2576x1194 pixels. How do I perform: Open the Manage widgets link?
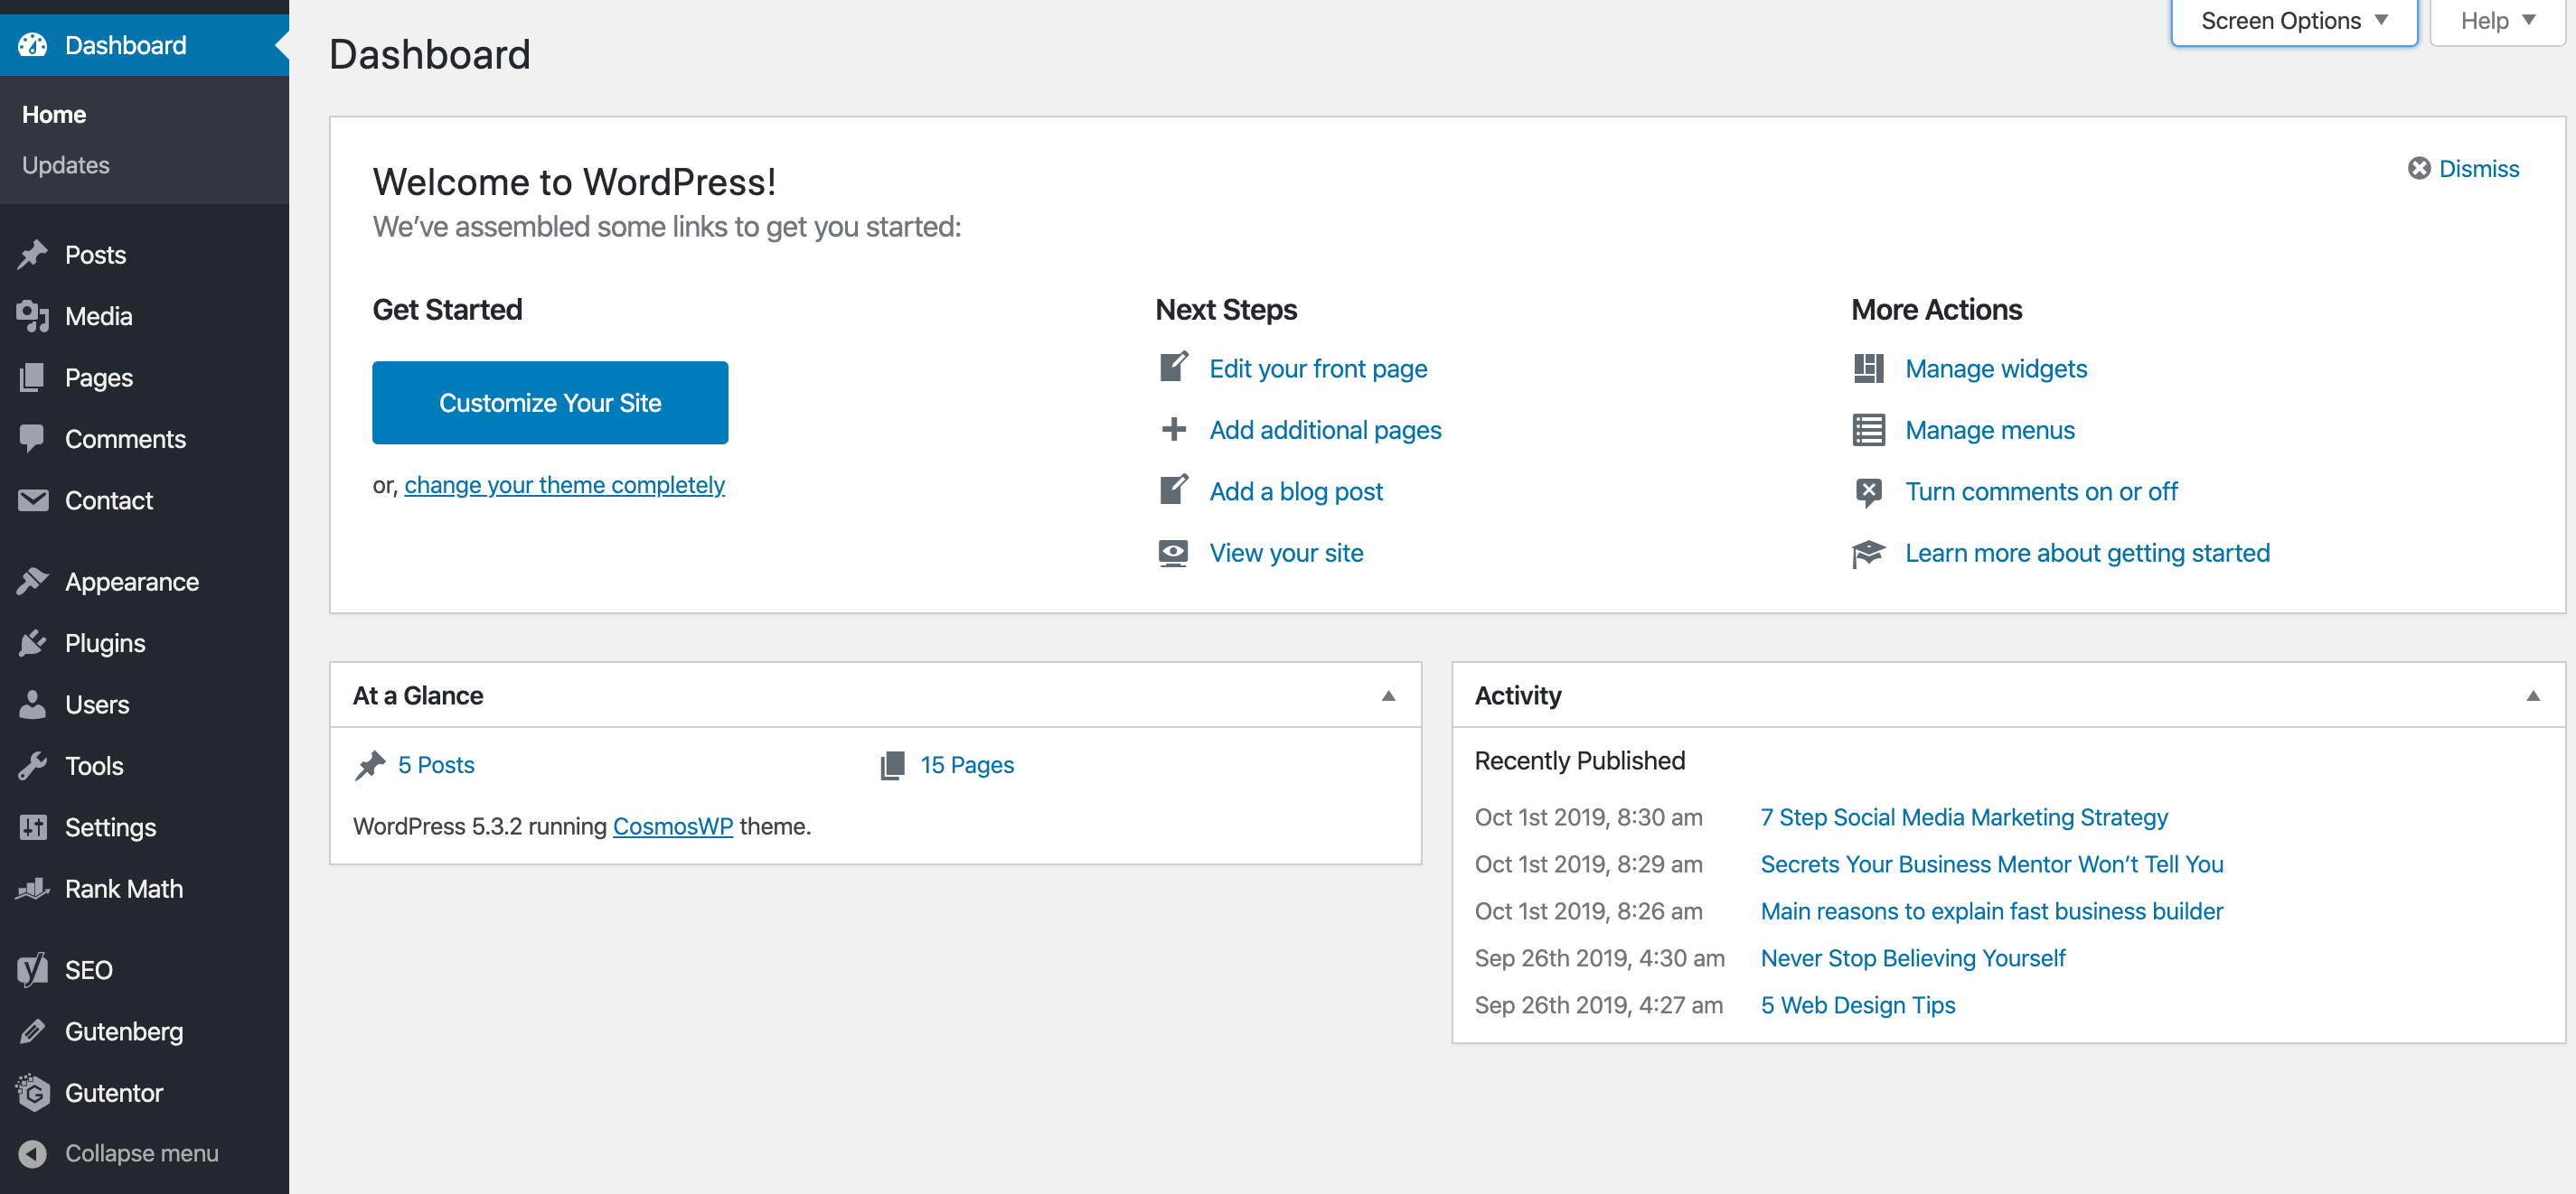tap(1996, 368)
